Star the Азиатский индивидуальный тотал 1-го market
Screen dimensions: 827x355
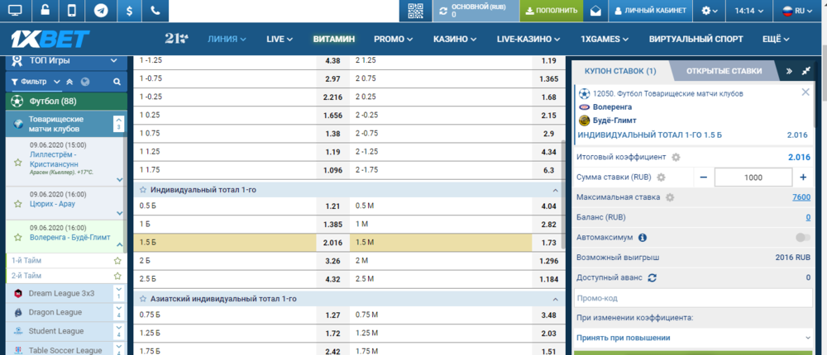(x=142, y=299)
